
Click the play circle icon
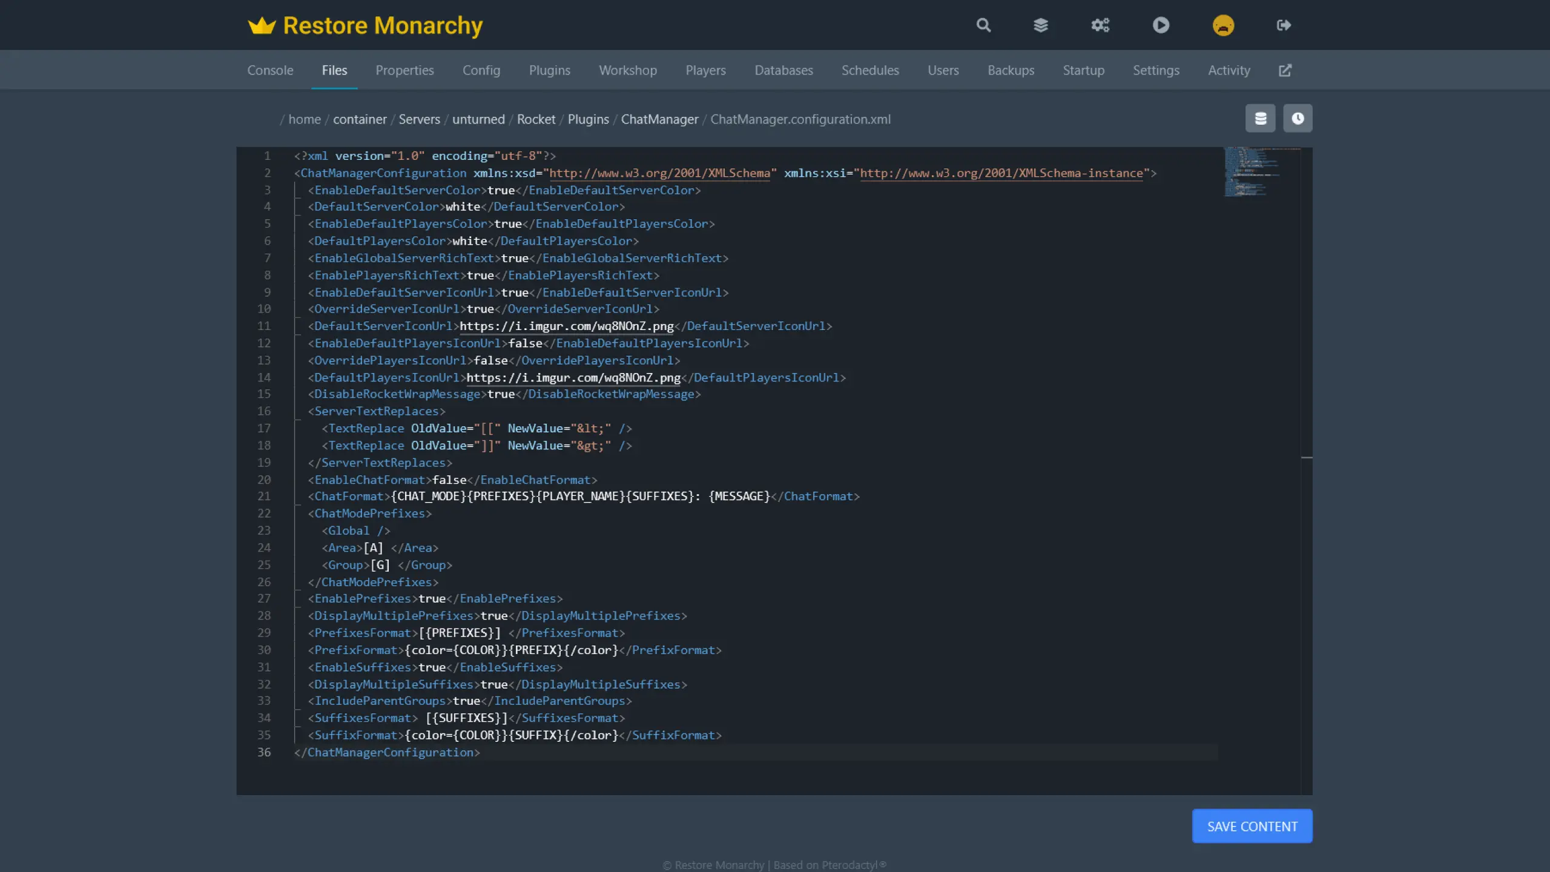click(x=1161, y=25)
